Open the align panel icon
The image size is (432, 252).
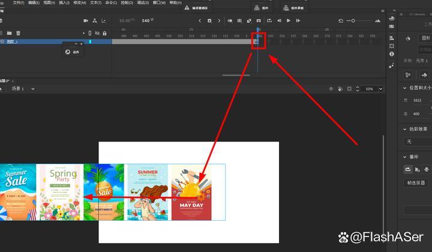click(391, 38)
